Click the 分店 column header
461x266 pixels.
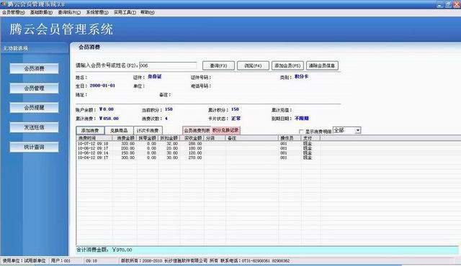point(215,138)
